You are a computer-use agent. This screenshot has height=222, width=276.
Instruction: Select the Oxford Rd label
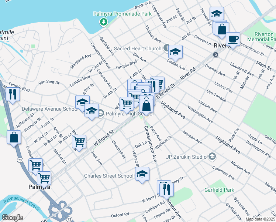point(120,215)
